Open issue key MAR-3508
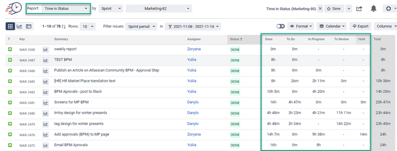397x151 pixels. 27,50
